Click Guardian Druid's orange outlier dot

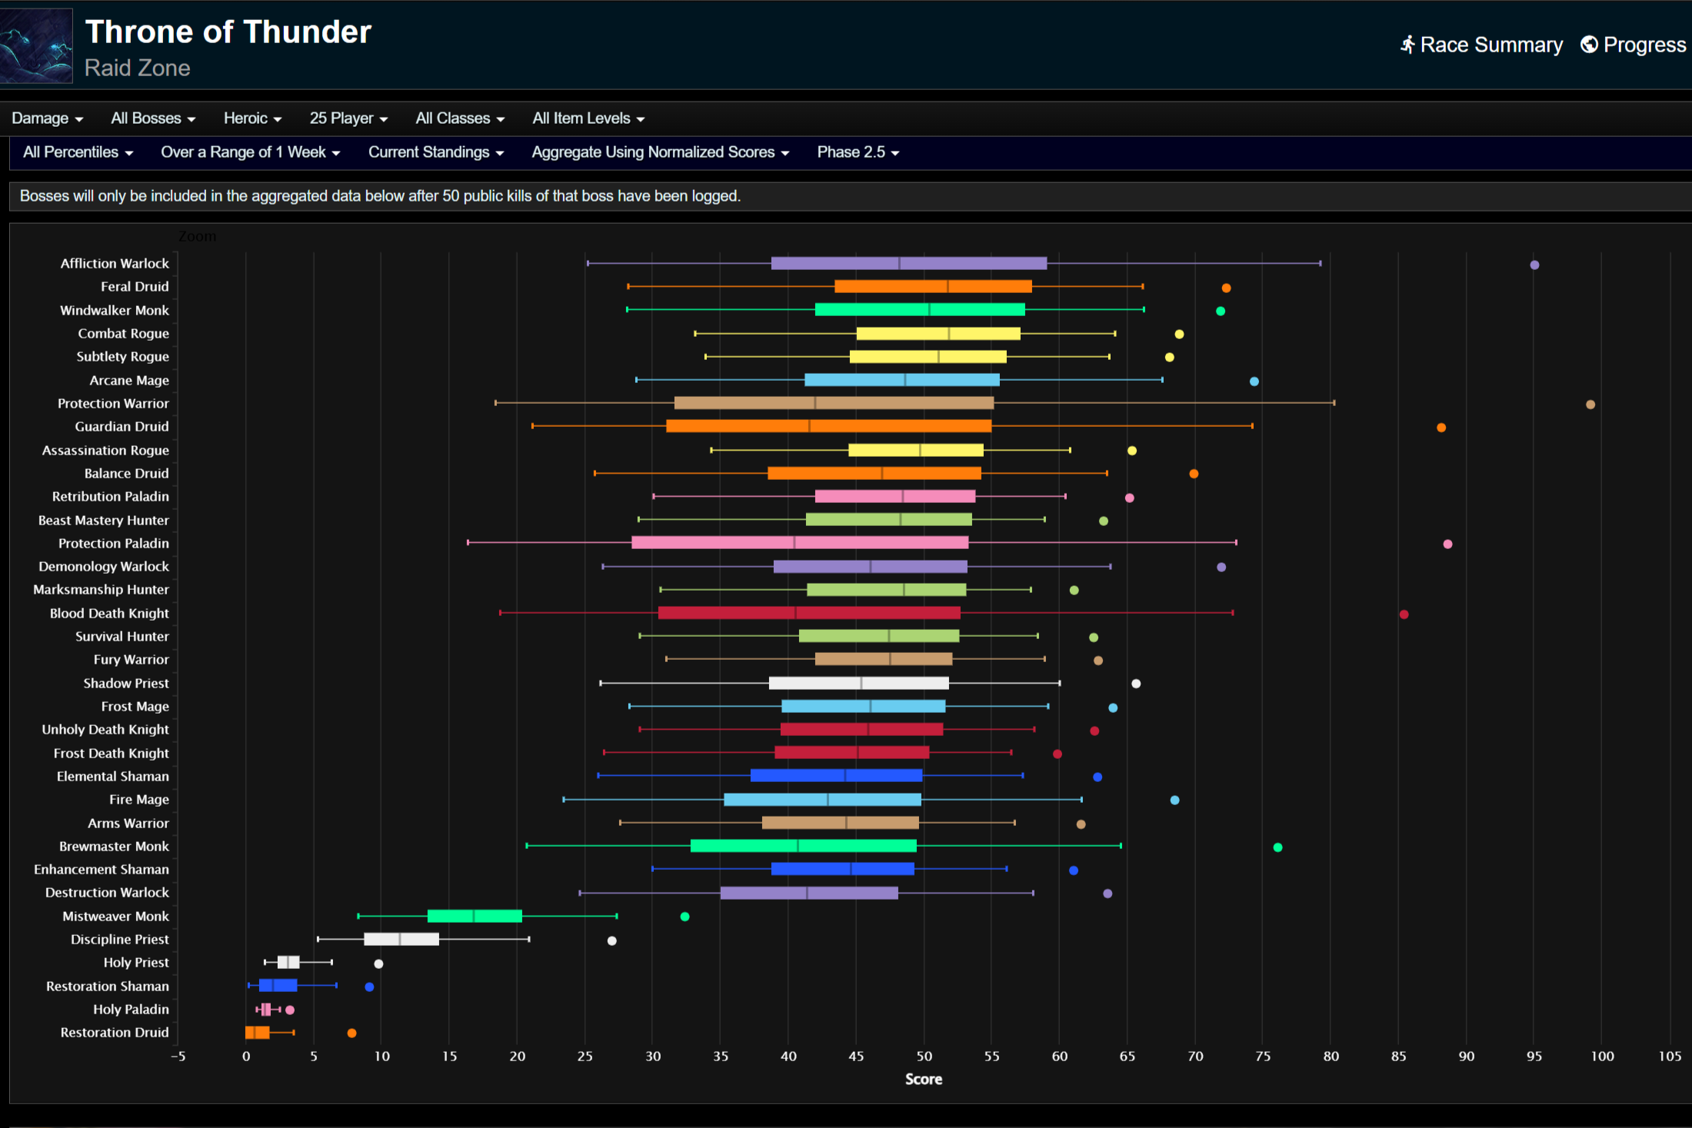[1441, 428]
